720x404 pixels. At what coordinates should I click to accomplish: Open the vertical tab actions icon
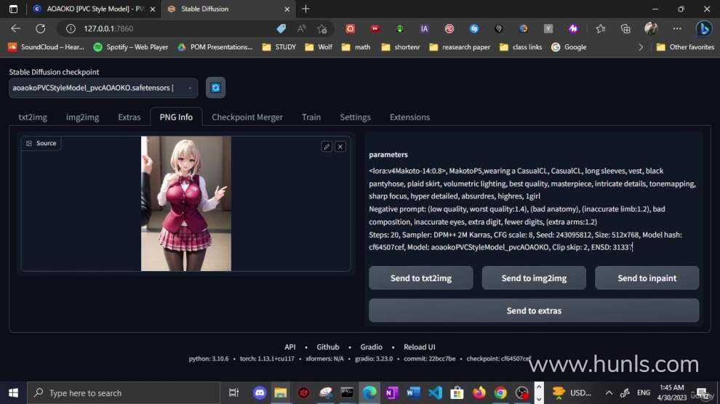[x=13, y=9]
